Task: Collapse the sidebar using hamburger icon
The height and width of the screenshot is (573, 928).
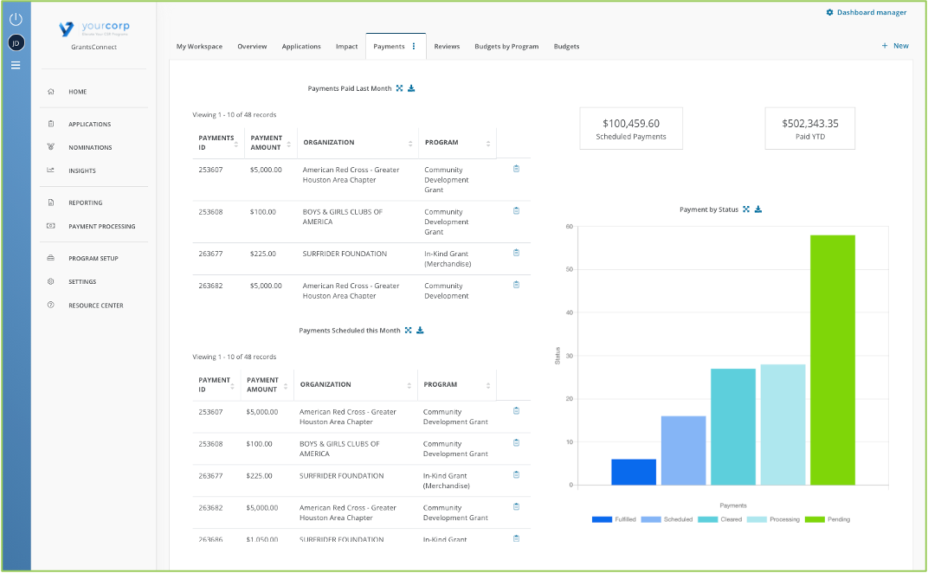Action: point(15,65)
